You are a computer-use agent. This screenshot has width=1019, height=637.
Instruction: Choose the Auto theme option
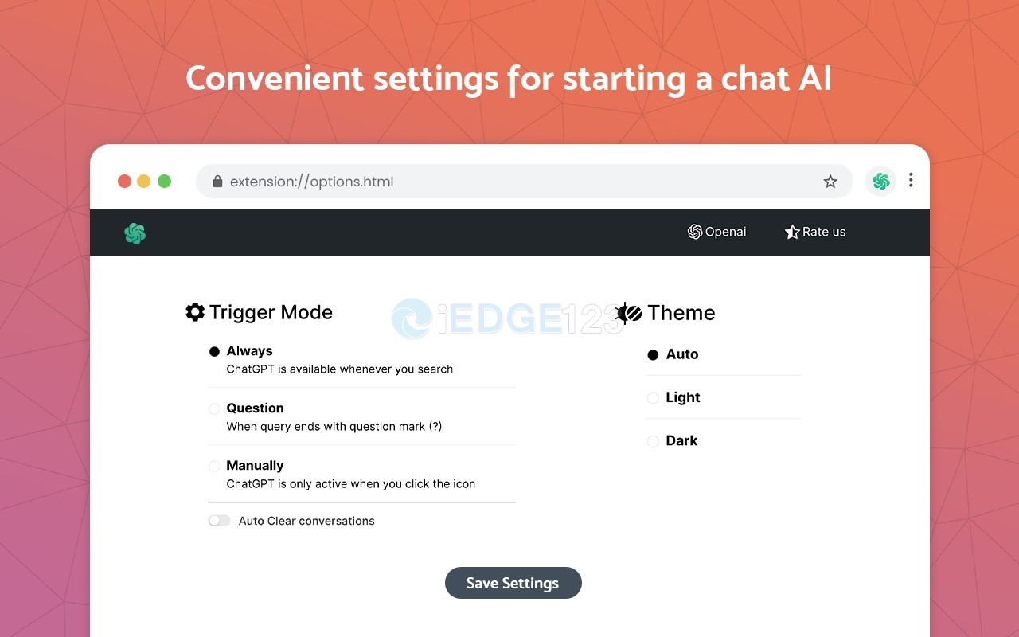(653, 355)
